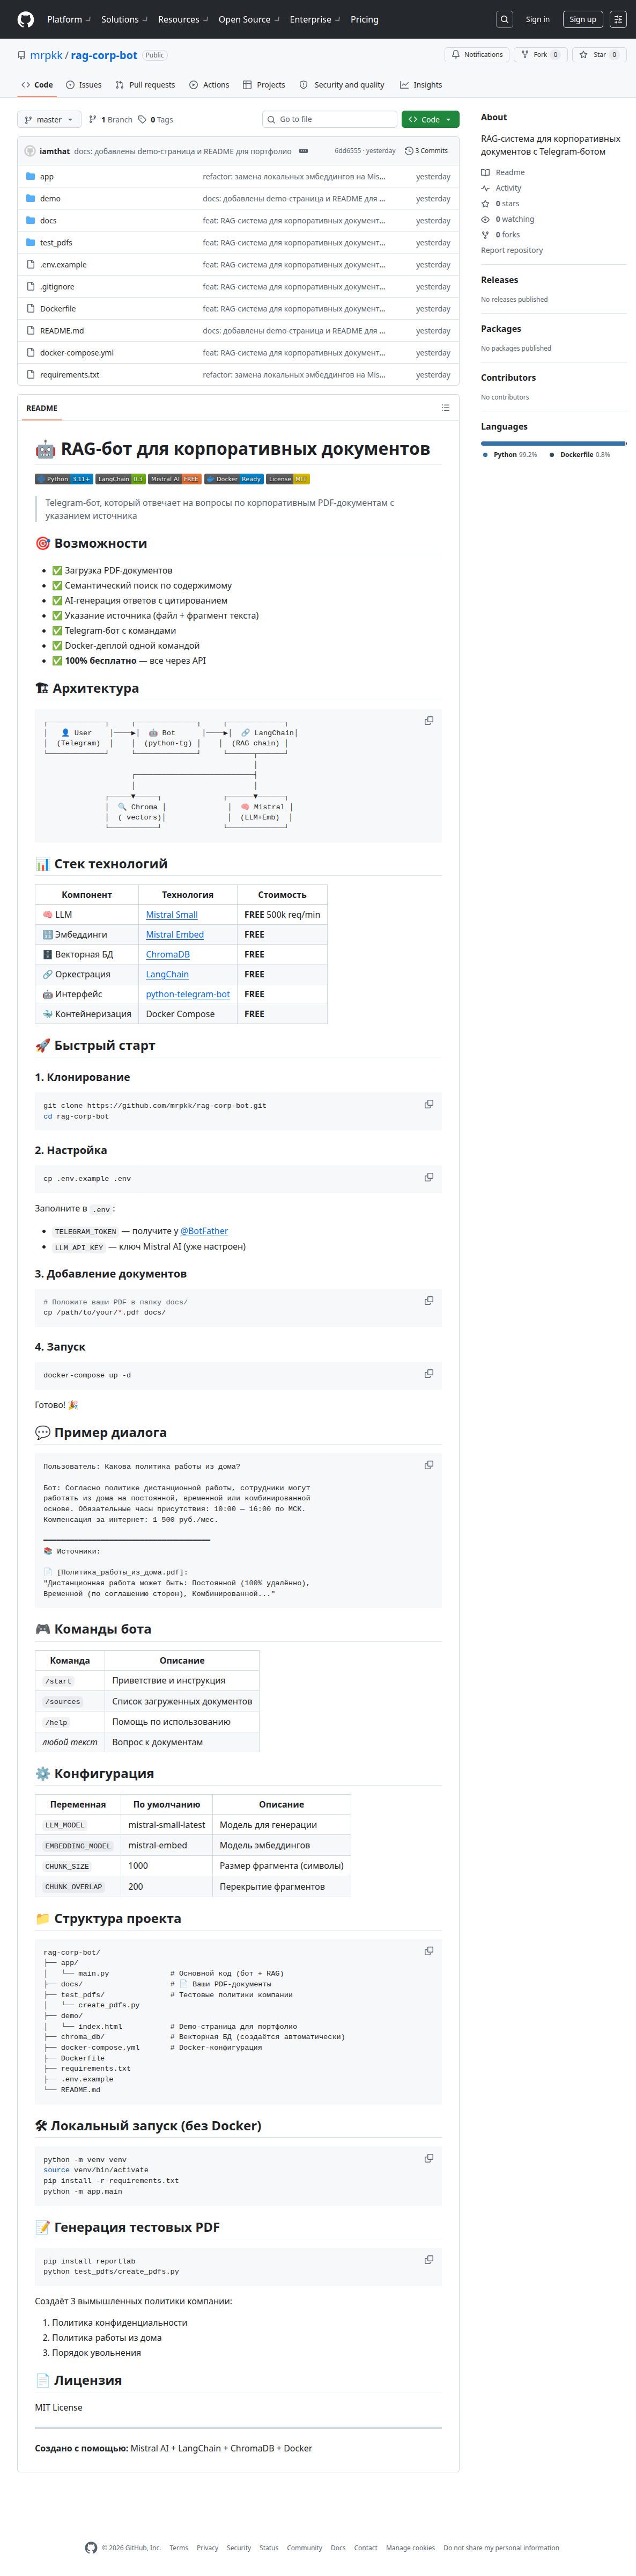
Task: Open the commit message ellipsis icon
Action: 304,151
